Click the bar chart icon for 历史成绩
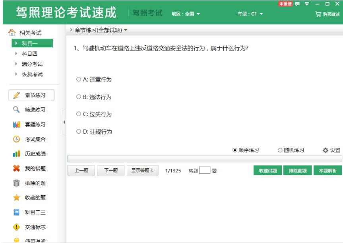This screenshot has height=243, width=343. (x=17, y=154)
